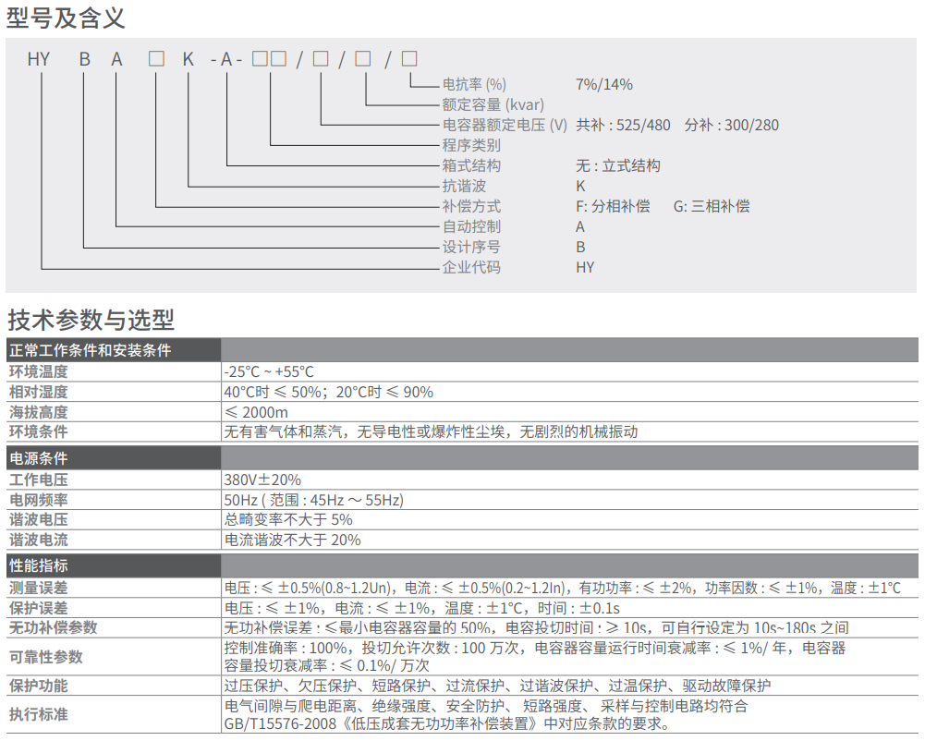925x741 pixels.
Task: Select the 性能指标 section header
Action: (x=38, y=566)
